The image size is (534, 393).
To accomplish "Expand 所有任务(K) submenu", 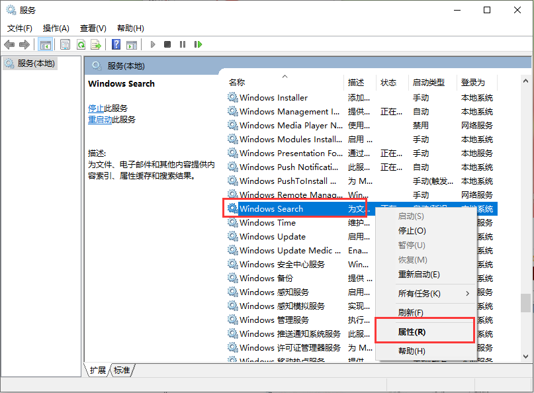I will coord(425,294).
